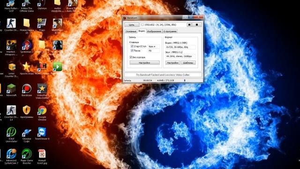The height and width of the screenshot is (169, 300).
Task: Click the 00:00:54 recording timer in status bar
Action: pos(148,80)
